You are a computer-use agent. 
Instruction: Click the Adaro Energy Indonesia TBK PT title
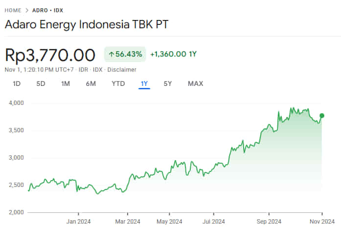click(x=88, y=25)
